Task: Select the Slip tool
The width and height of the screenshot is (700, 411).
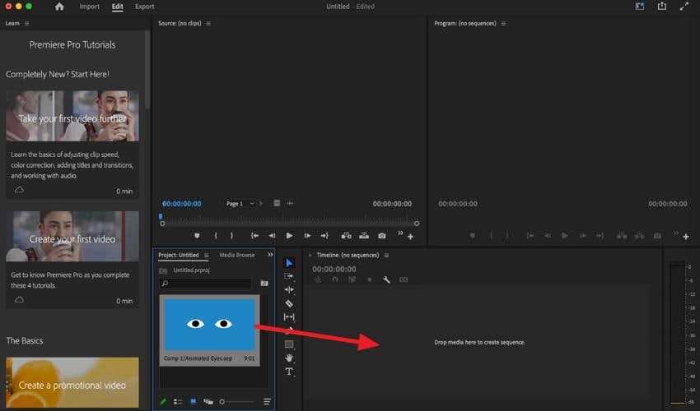Action: coord(289,317)
